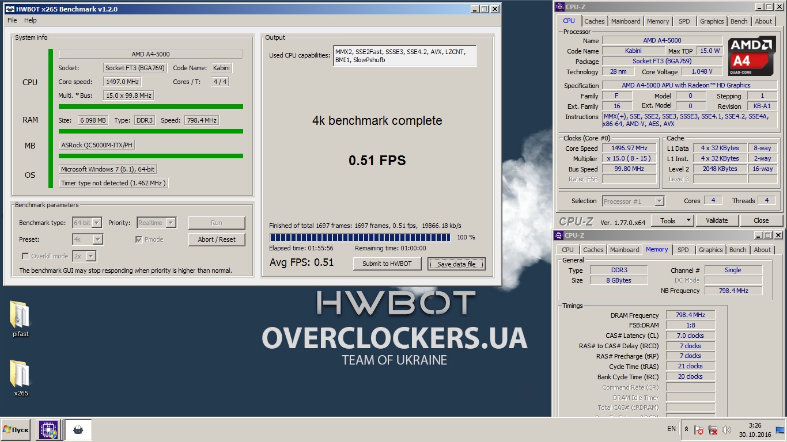
Task: Click the Tools button in CPU-Z
Action: pyautogui.click(x=668, y=220)
